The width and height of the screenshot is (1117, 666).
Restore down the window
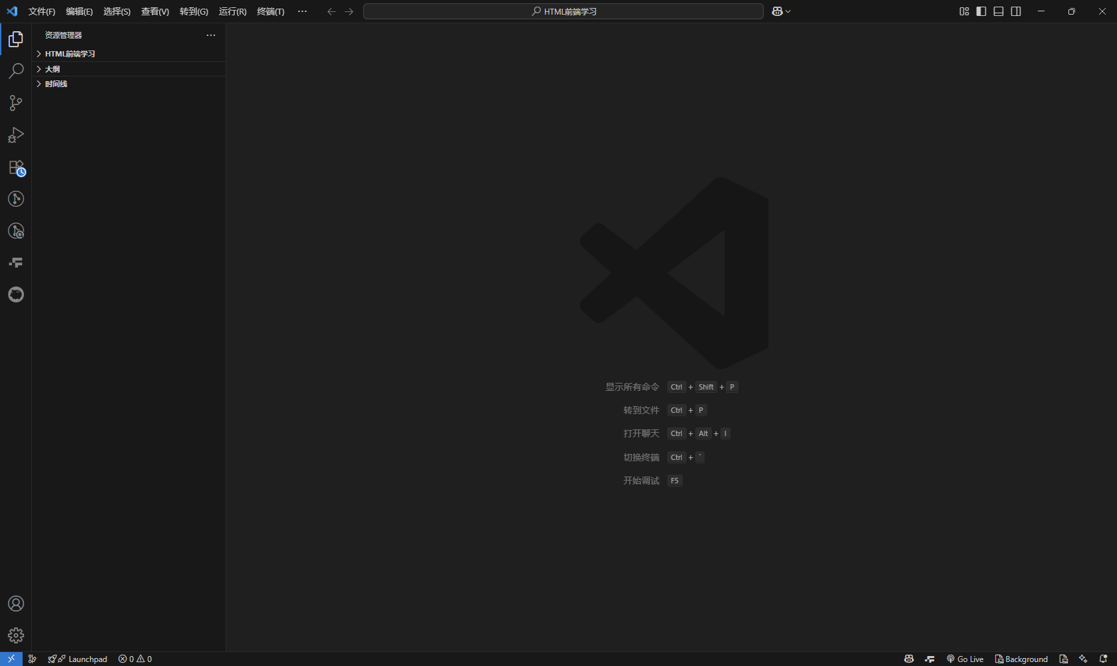[x=1071, y=11]
